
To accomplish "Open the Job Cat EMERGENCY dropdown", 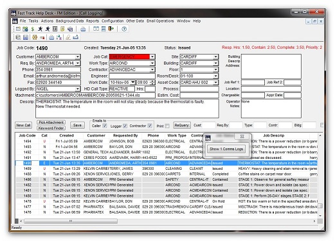I will tap(152, 56).
